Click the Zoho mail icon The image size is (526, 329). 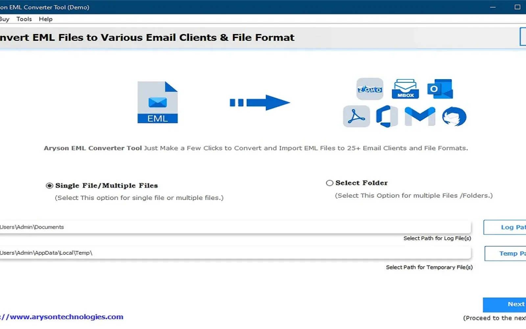370,89
